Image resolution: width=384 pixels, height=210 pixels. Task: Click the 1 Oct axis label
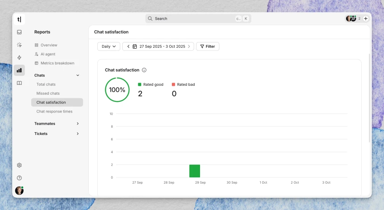(x=263, y=183)
